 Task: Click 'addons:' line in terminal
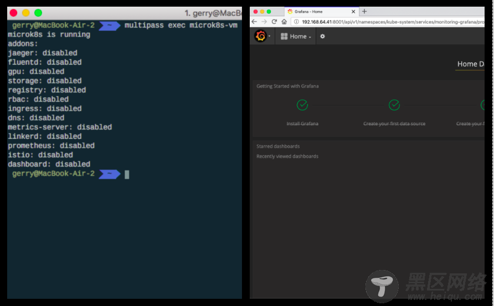(23, 44)
